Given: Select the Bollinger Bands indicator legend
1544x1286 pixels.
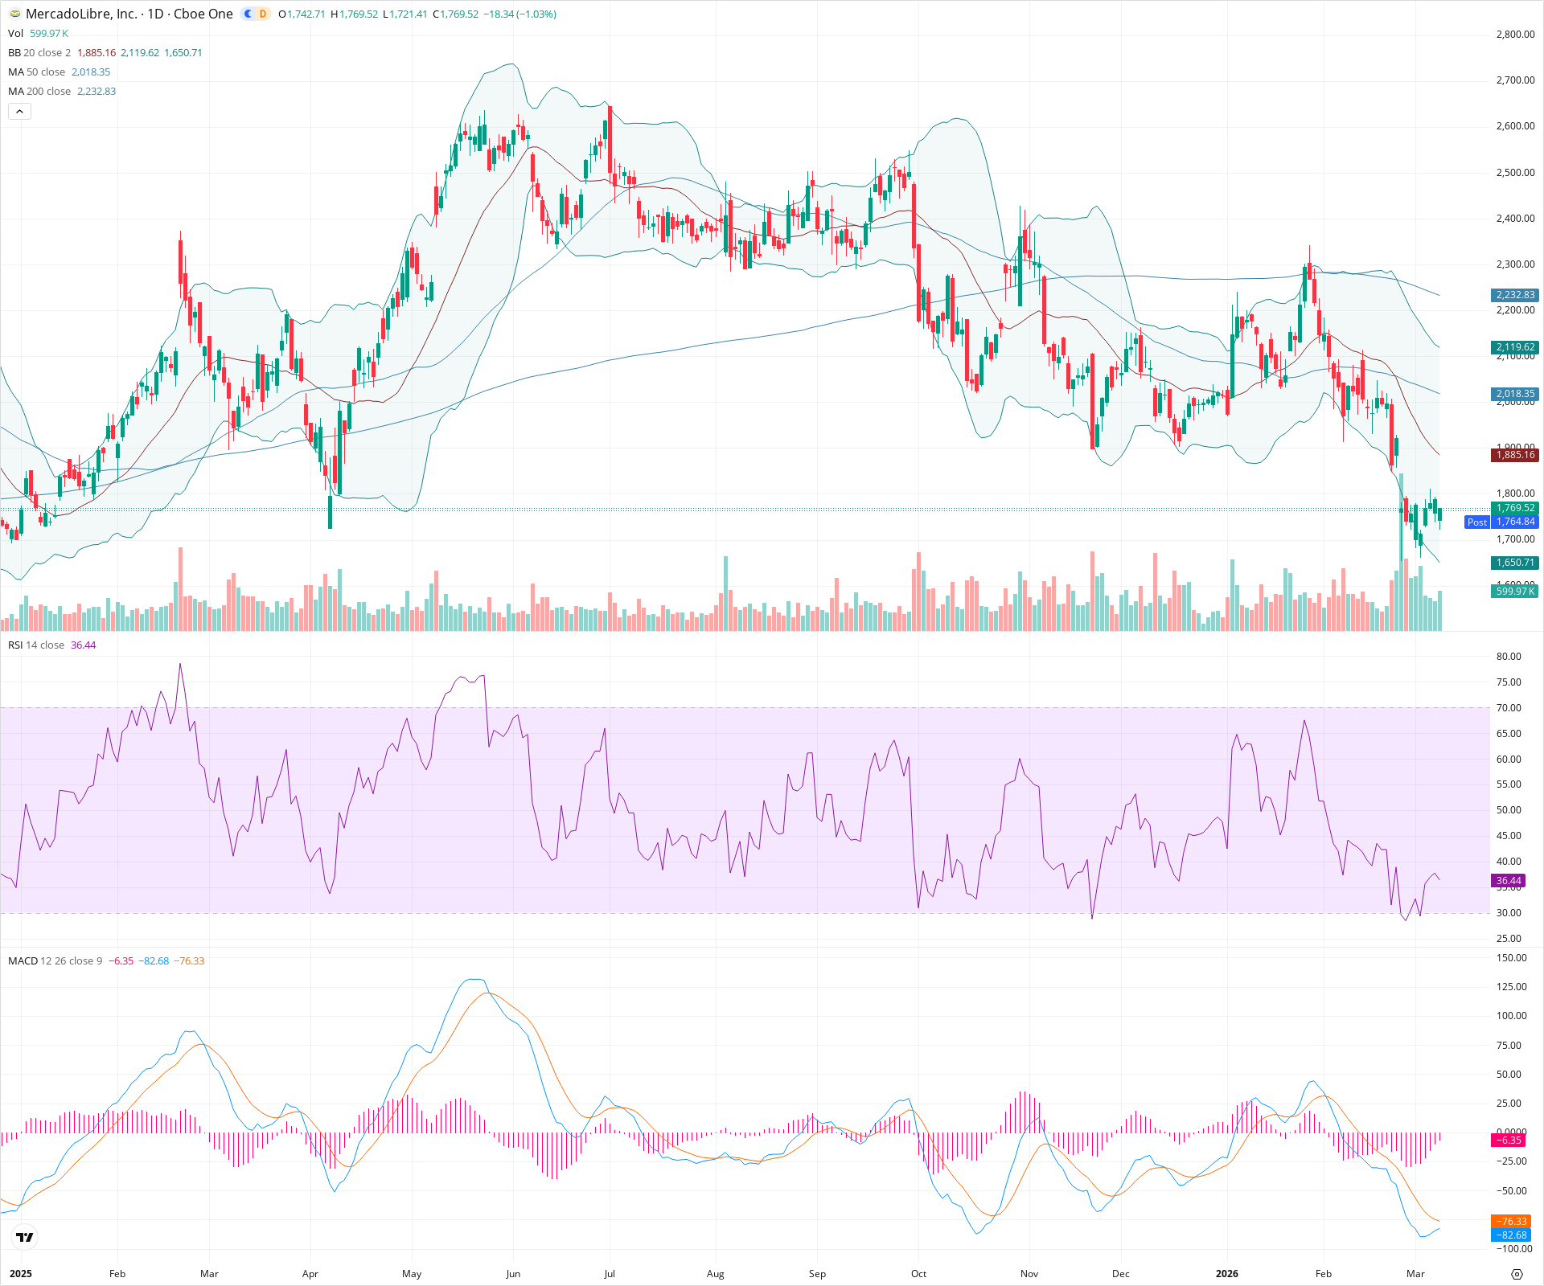Looking at the screenshot, I should point(39,52).
